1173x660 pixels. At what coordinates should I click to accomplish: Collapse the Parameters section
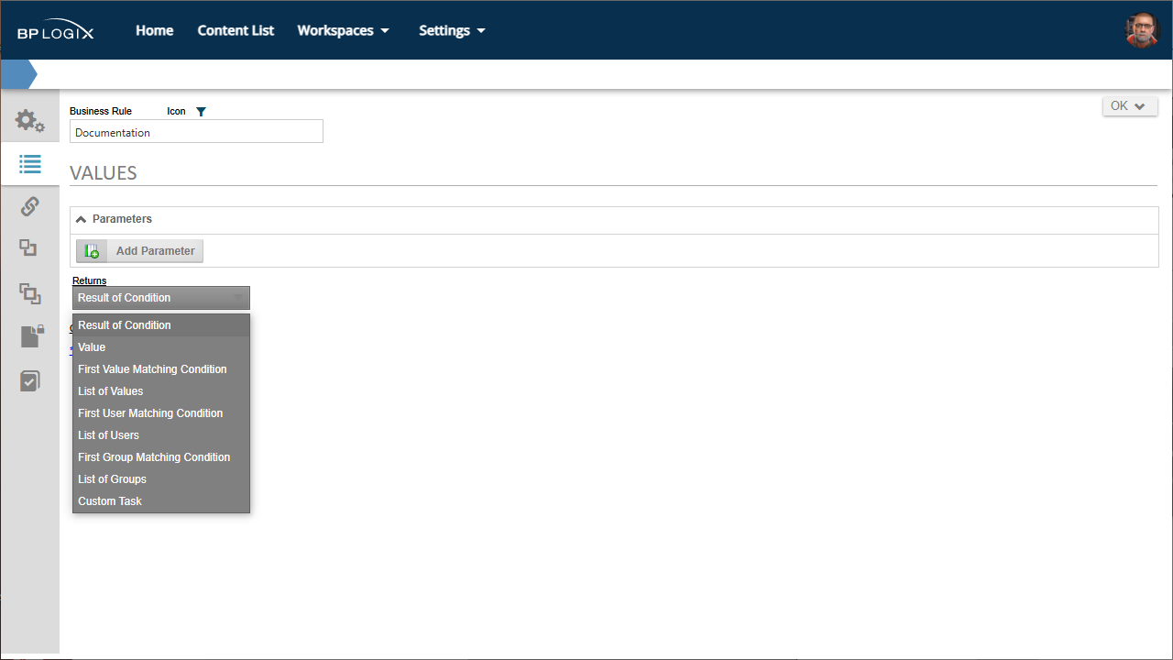tap(81, 219)
